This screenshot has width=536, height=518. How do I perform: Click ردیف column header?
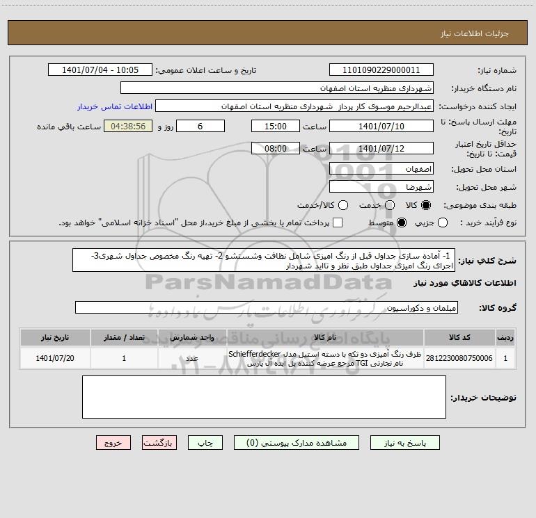(x=505, y=337)
